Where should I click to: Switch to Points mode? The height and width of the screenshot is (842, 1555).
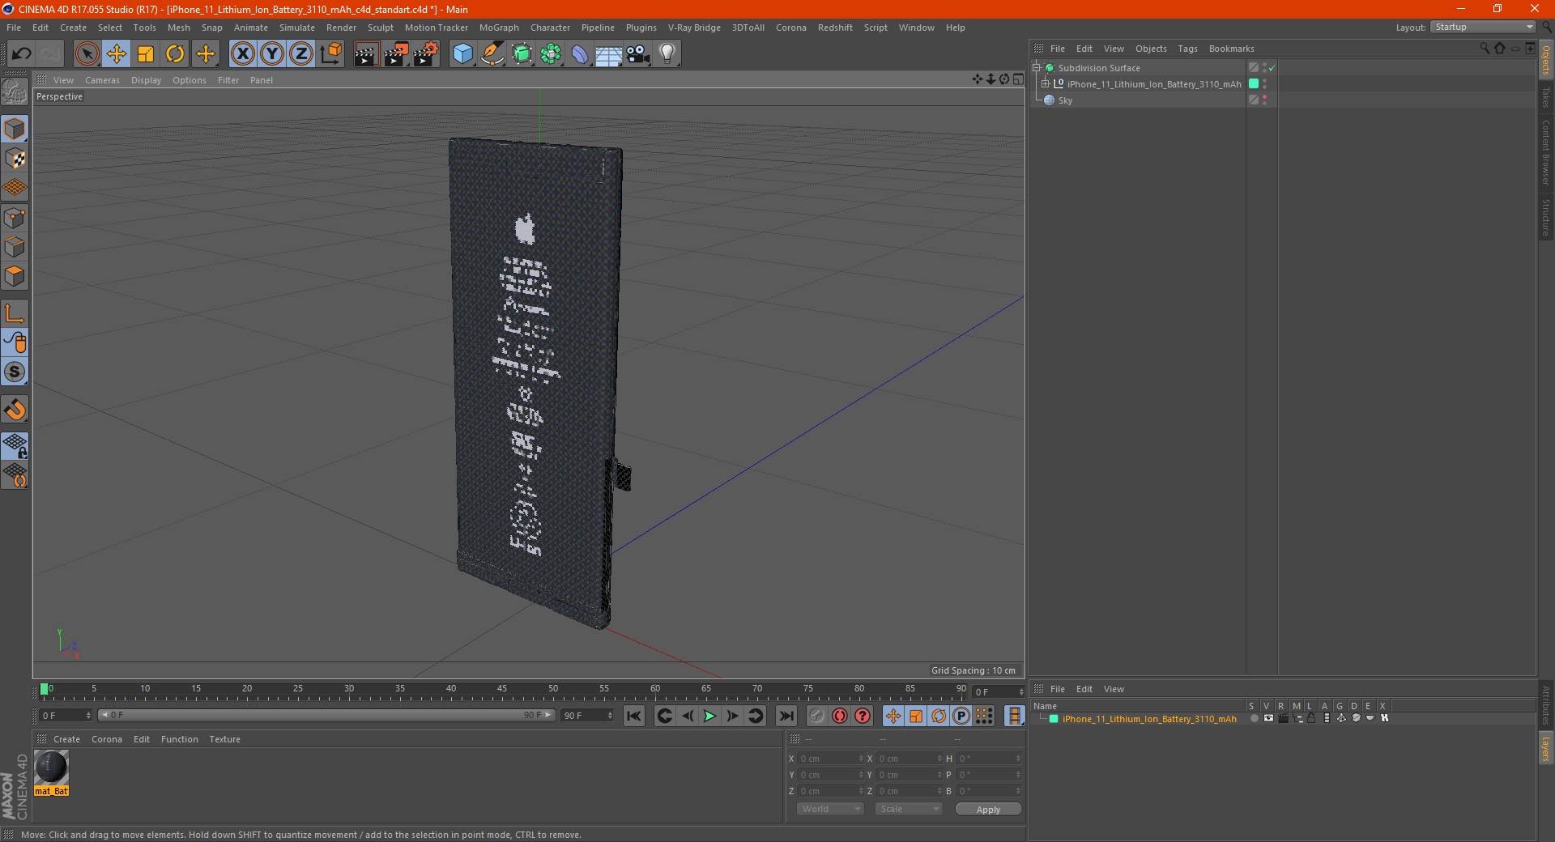[15, 218]
